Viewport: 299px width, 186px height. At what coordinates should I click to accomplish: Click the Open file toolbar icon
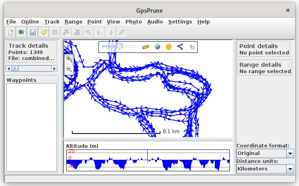10,32
